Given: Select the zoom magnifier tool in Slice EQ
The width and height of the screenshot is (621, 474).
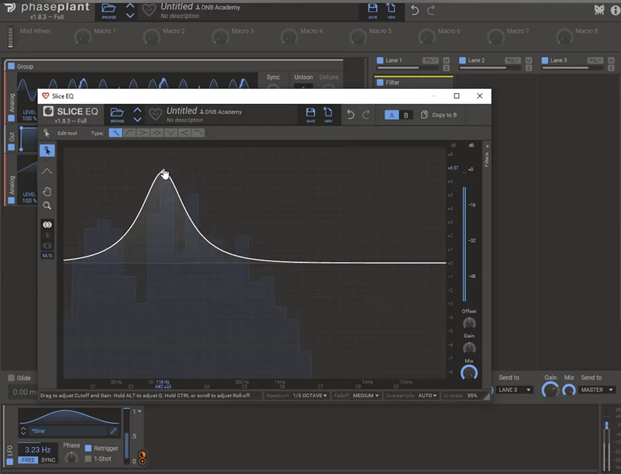Looking at the screenshot, I should (x=47, y=206).
